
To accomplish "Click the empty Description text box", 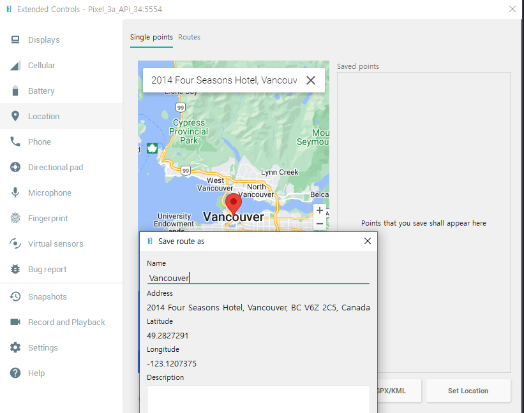I will 258,400.
